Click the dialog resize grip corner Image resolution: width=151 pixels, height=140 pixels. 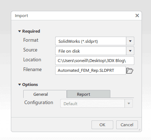[x=139, y=129]
